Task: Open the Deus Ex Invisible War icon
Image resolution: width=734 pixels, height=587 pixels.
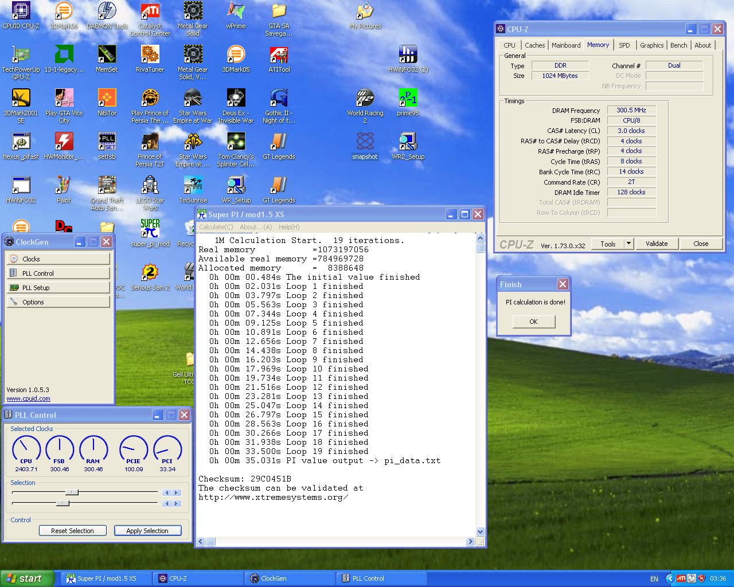Action: point(236,107)
